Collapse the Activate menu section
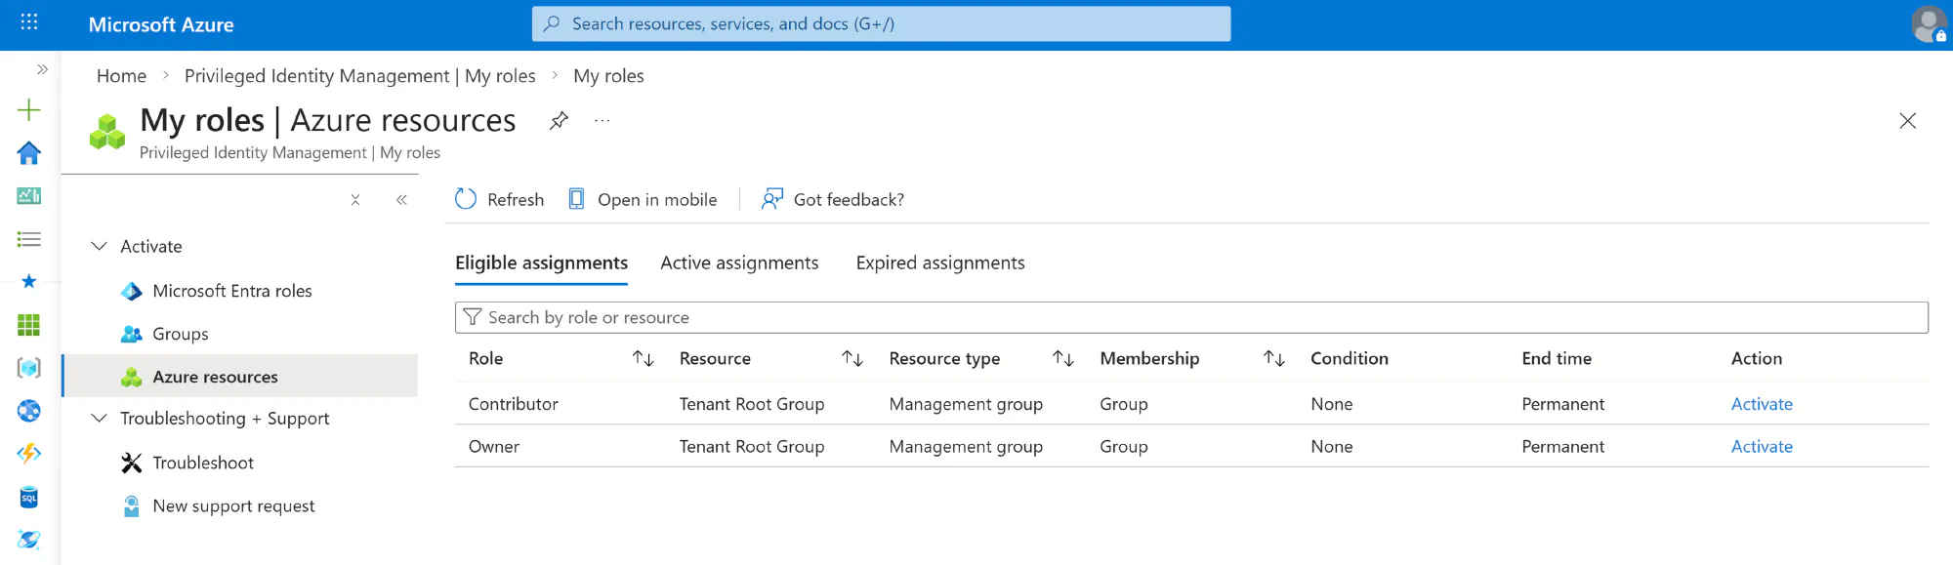 point(99,246)
